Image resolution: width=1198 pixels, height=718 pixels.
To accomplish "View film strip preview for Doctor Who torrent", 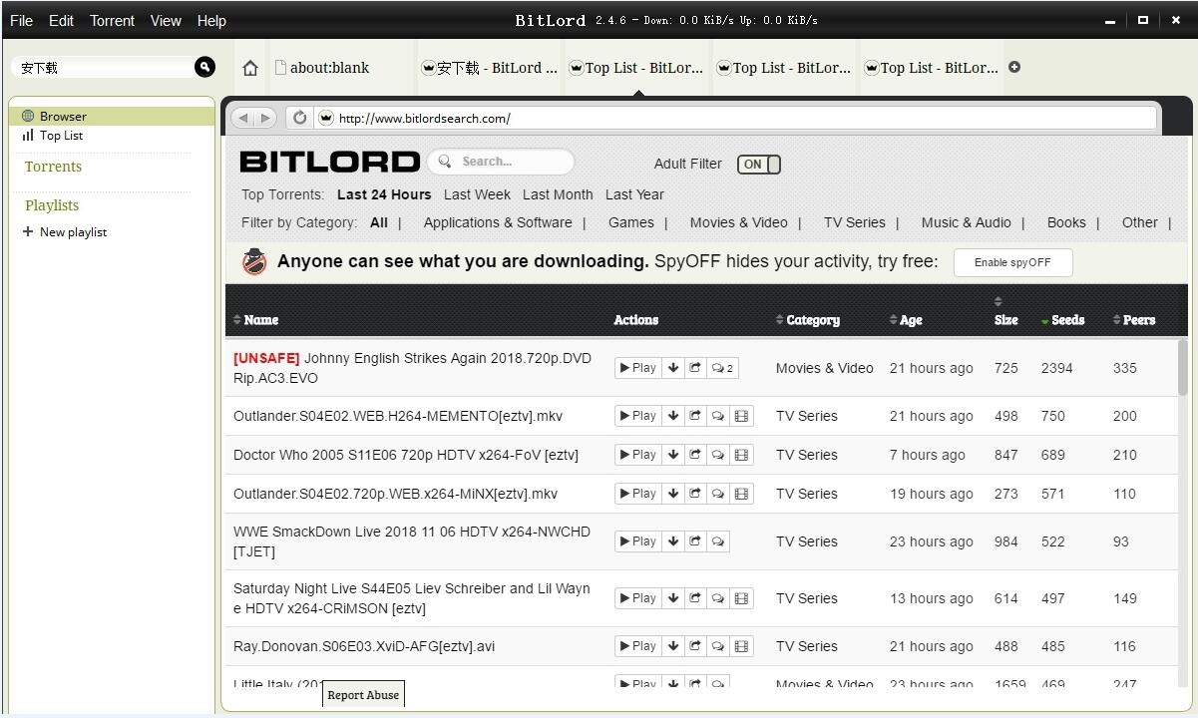I will [x=741, y=454].
